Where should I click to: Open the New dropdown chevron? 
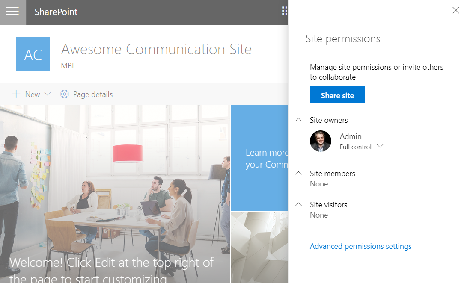(x=48, y=94)
